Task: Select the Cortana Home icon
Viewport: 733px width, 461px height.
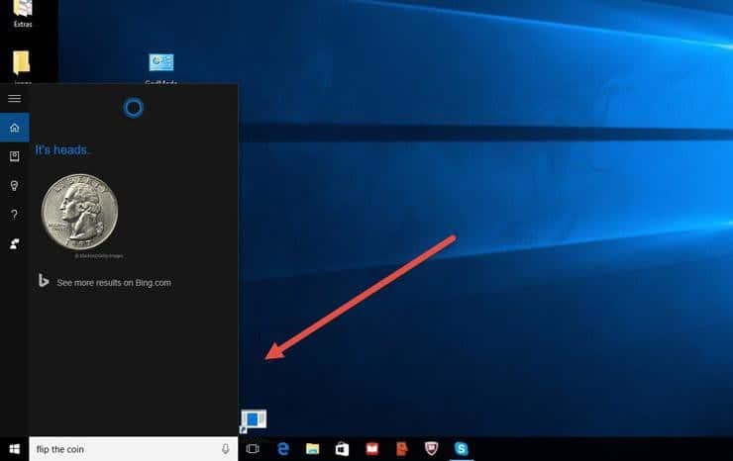Action: click(x=15, y=128)
